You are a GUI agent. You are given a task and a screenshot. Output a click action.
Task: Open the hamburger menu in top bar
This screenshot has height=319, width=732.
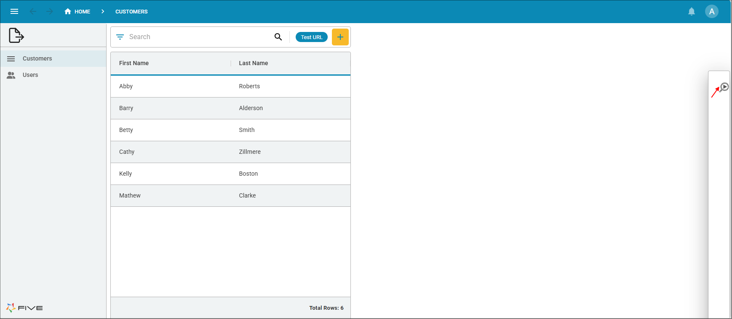point(14,11)
